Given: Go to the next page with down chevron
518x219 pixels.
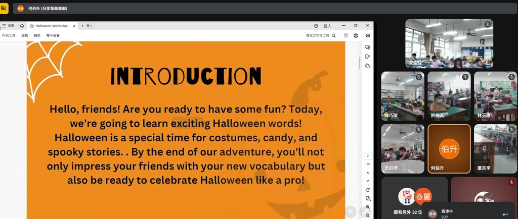Looking at the screenshot, I should [x=368, y=181].
